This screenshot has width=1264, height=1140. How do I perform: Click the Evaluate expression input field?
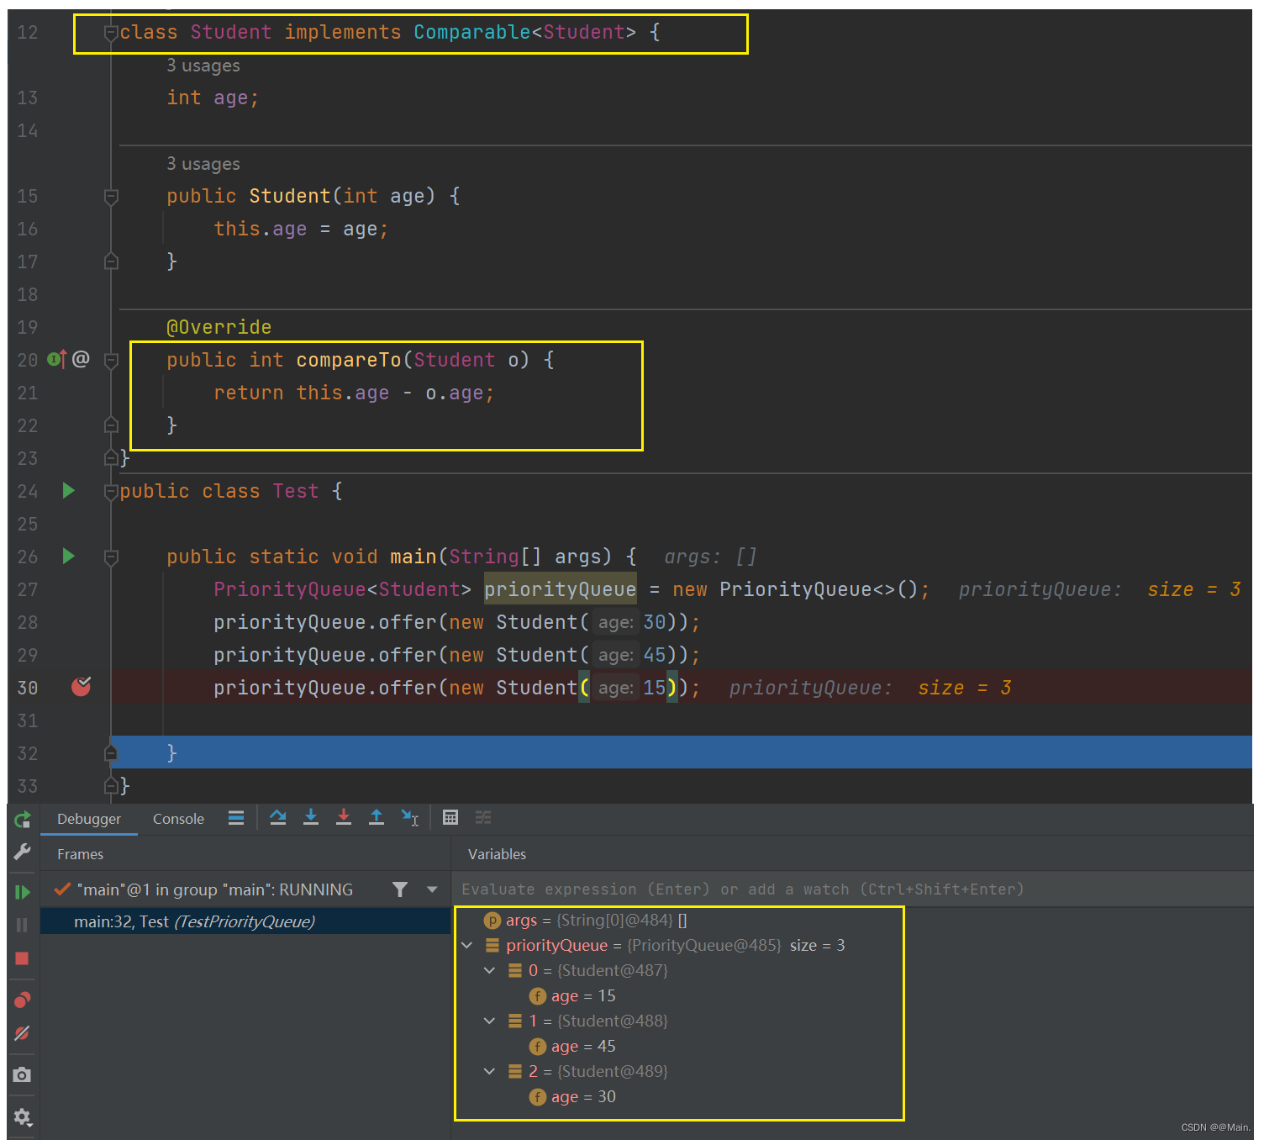(x=852, y=889)
